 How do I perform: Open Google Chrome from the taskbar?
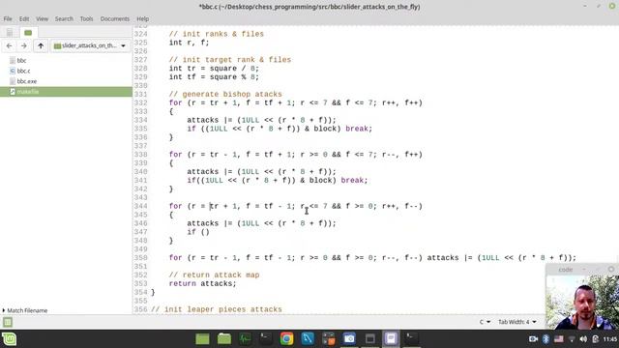coord(287,339)
